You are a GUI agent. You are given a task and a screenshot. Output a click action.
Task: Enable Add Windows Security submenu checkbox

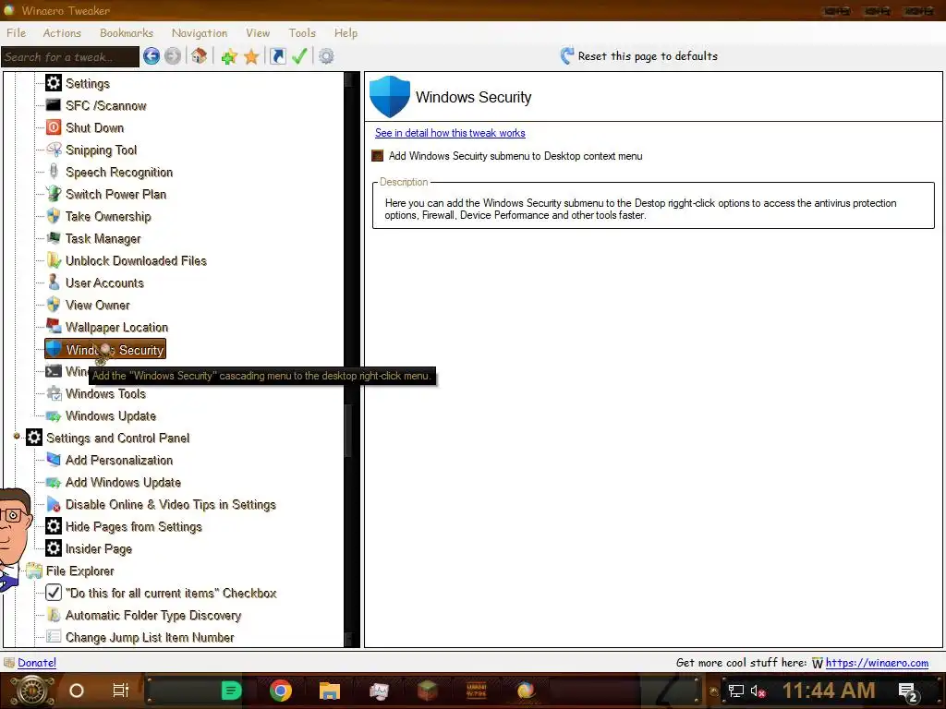(378, 156)
